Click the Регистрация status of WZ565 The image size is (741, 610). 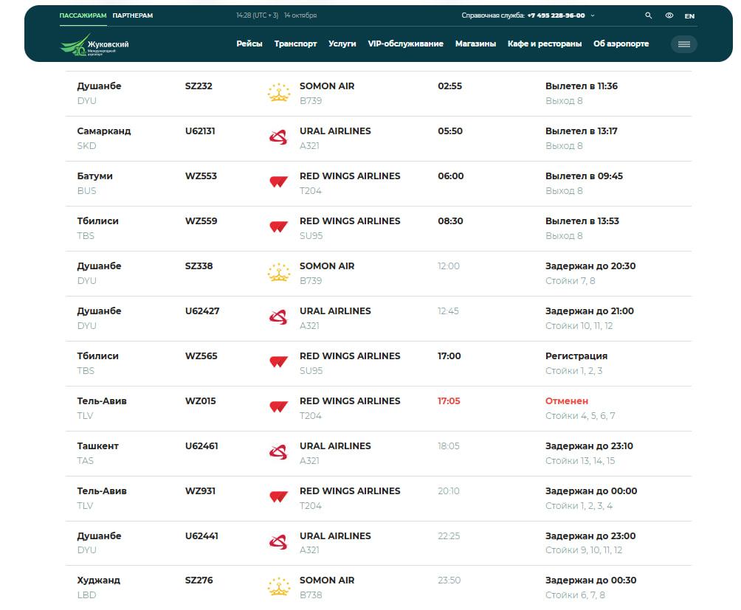tap(576, 356)
